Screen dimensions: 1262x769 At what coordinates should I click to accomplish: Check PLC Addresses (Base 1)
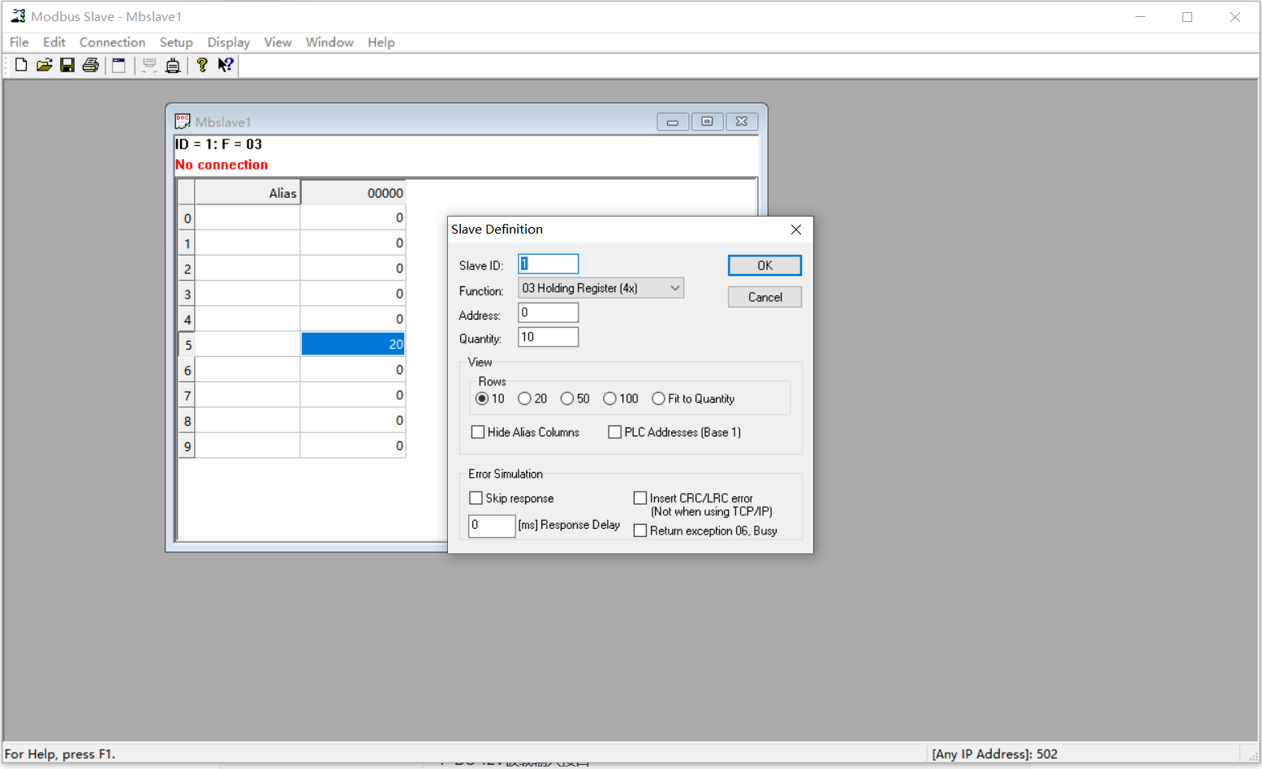tap(614, 432)
